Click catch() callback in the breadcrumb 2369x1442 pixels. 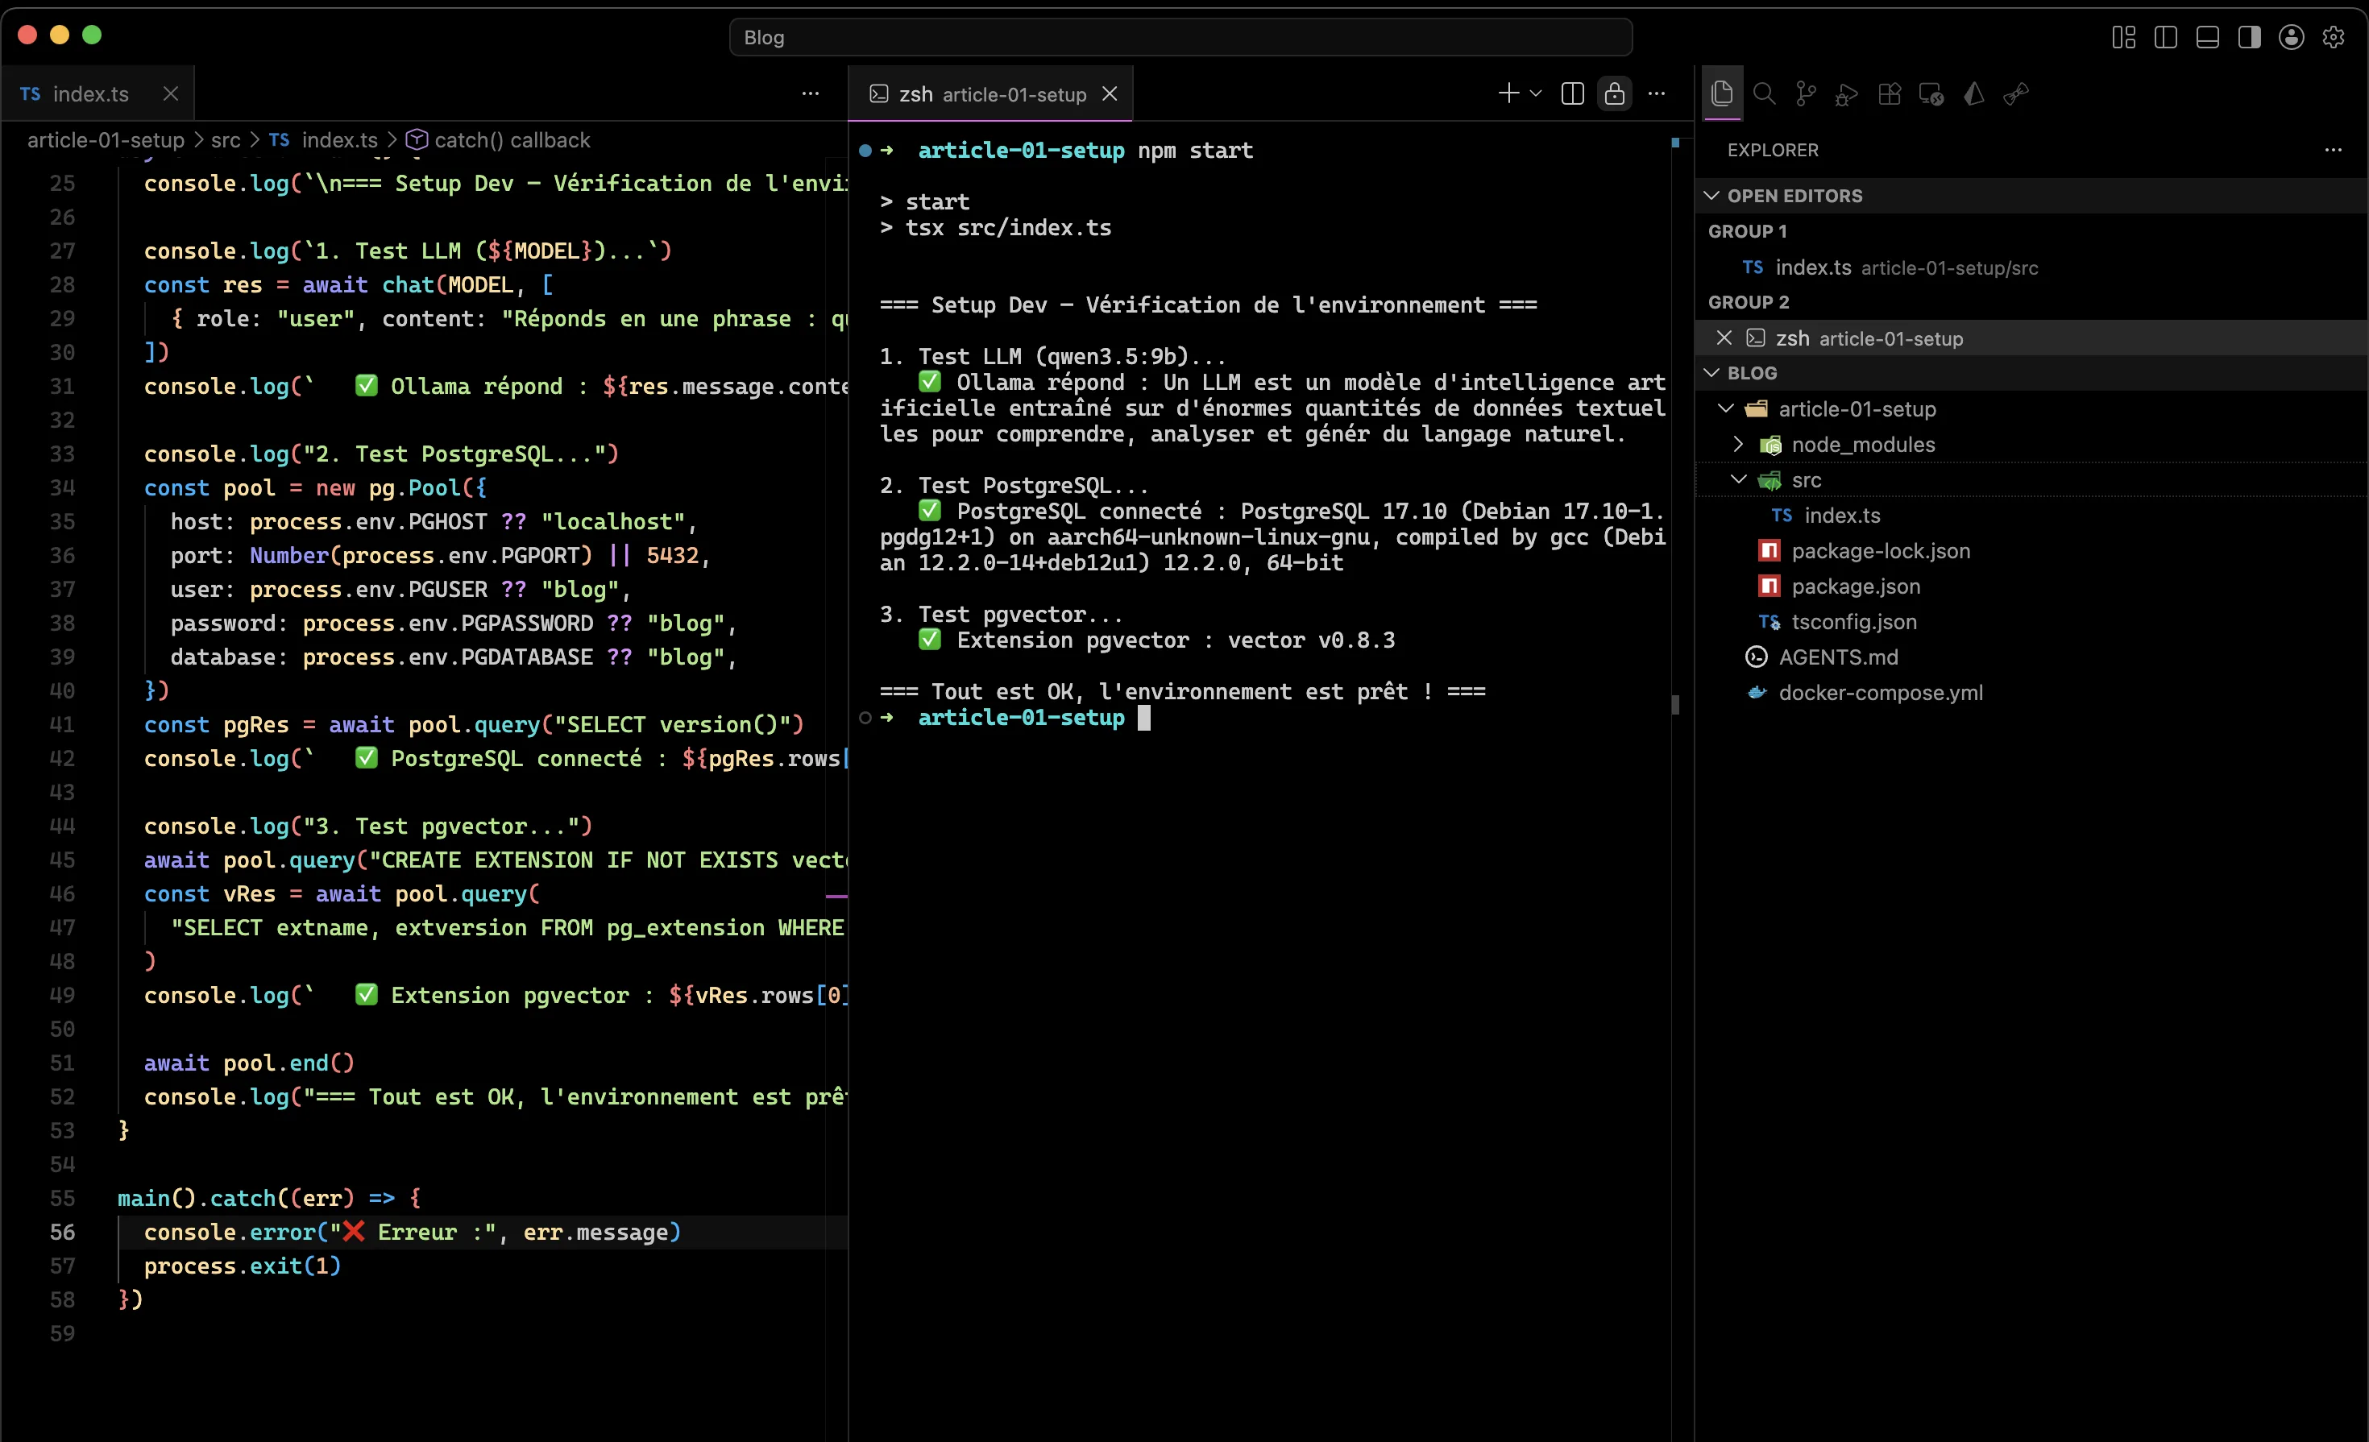pyautogui.click(x=512, y=139)
